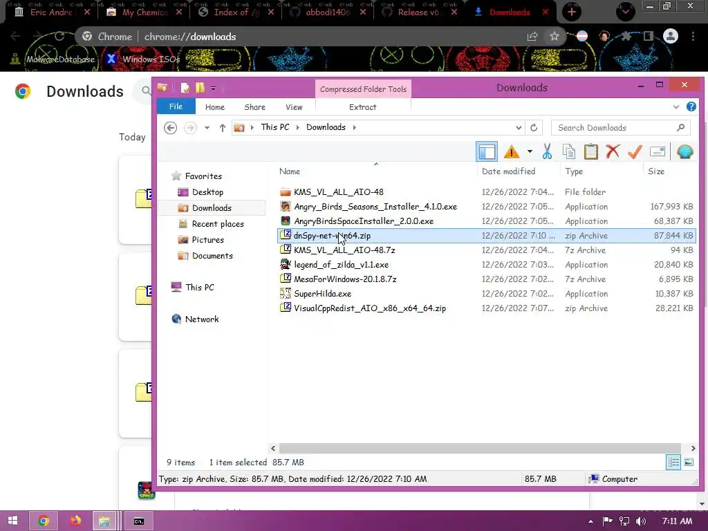Click the Search Downloads field
Screen dimensions: 708x531
(621, 128)
